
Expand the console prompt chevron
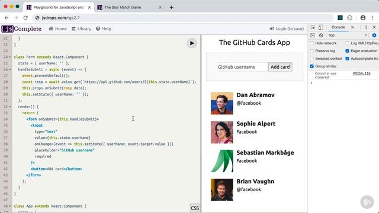tap(311, 83)
